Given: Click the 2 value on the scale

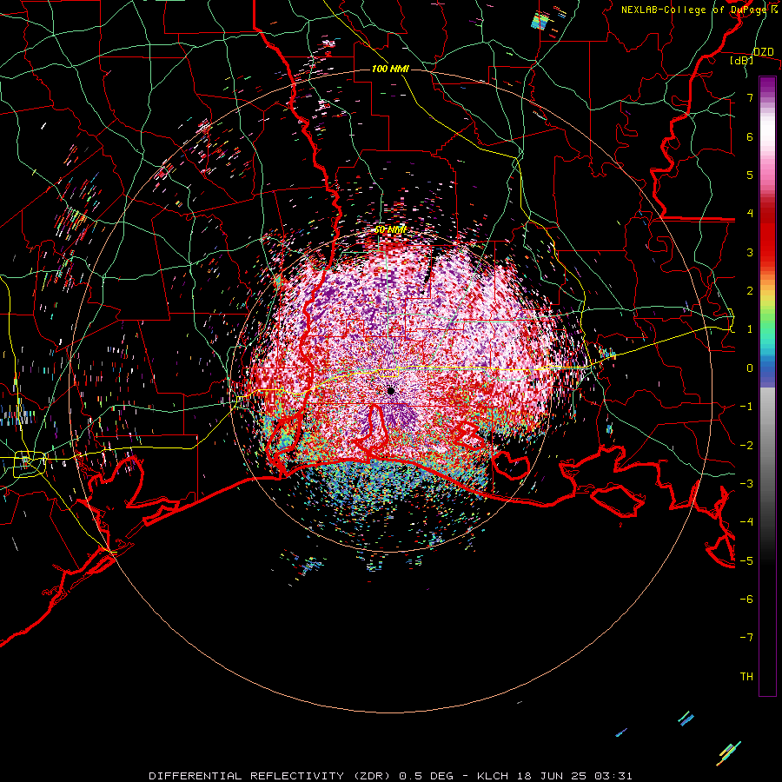Looking at the screenshot, I should click(750, 291).
